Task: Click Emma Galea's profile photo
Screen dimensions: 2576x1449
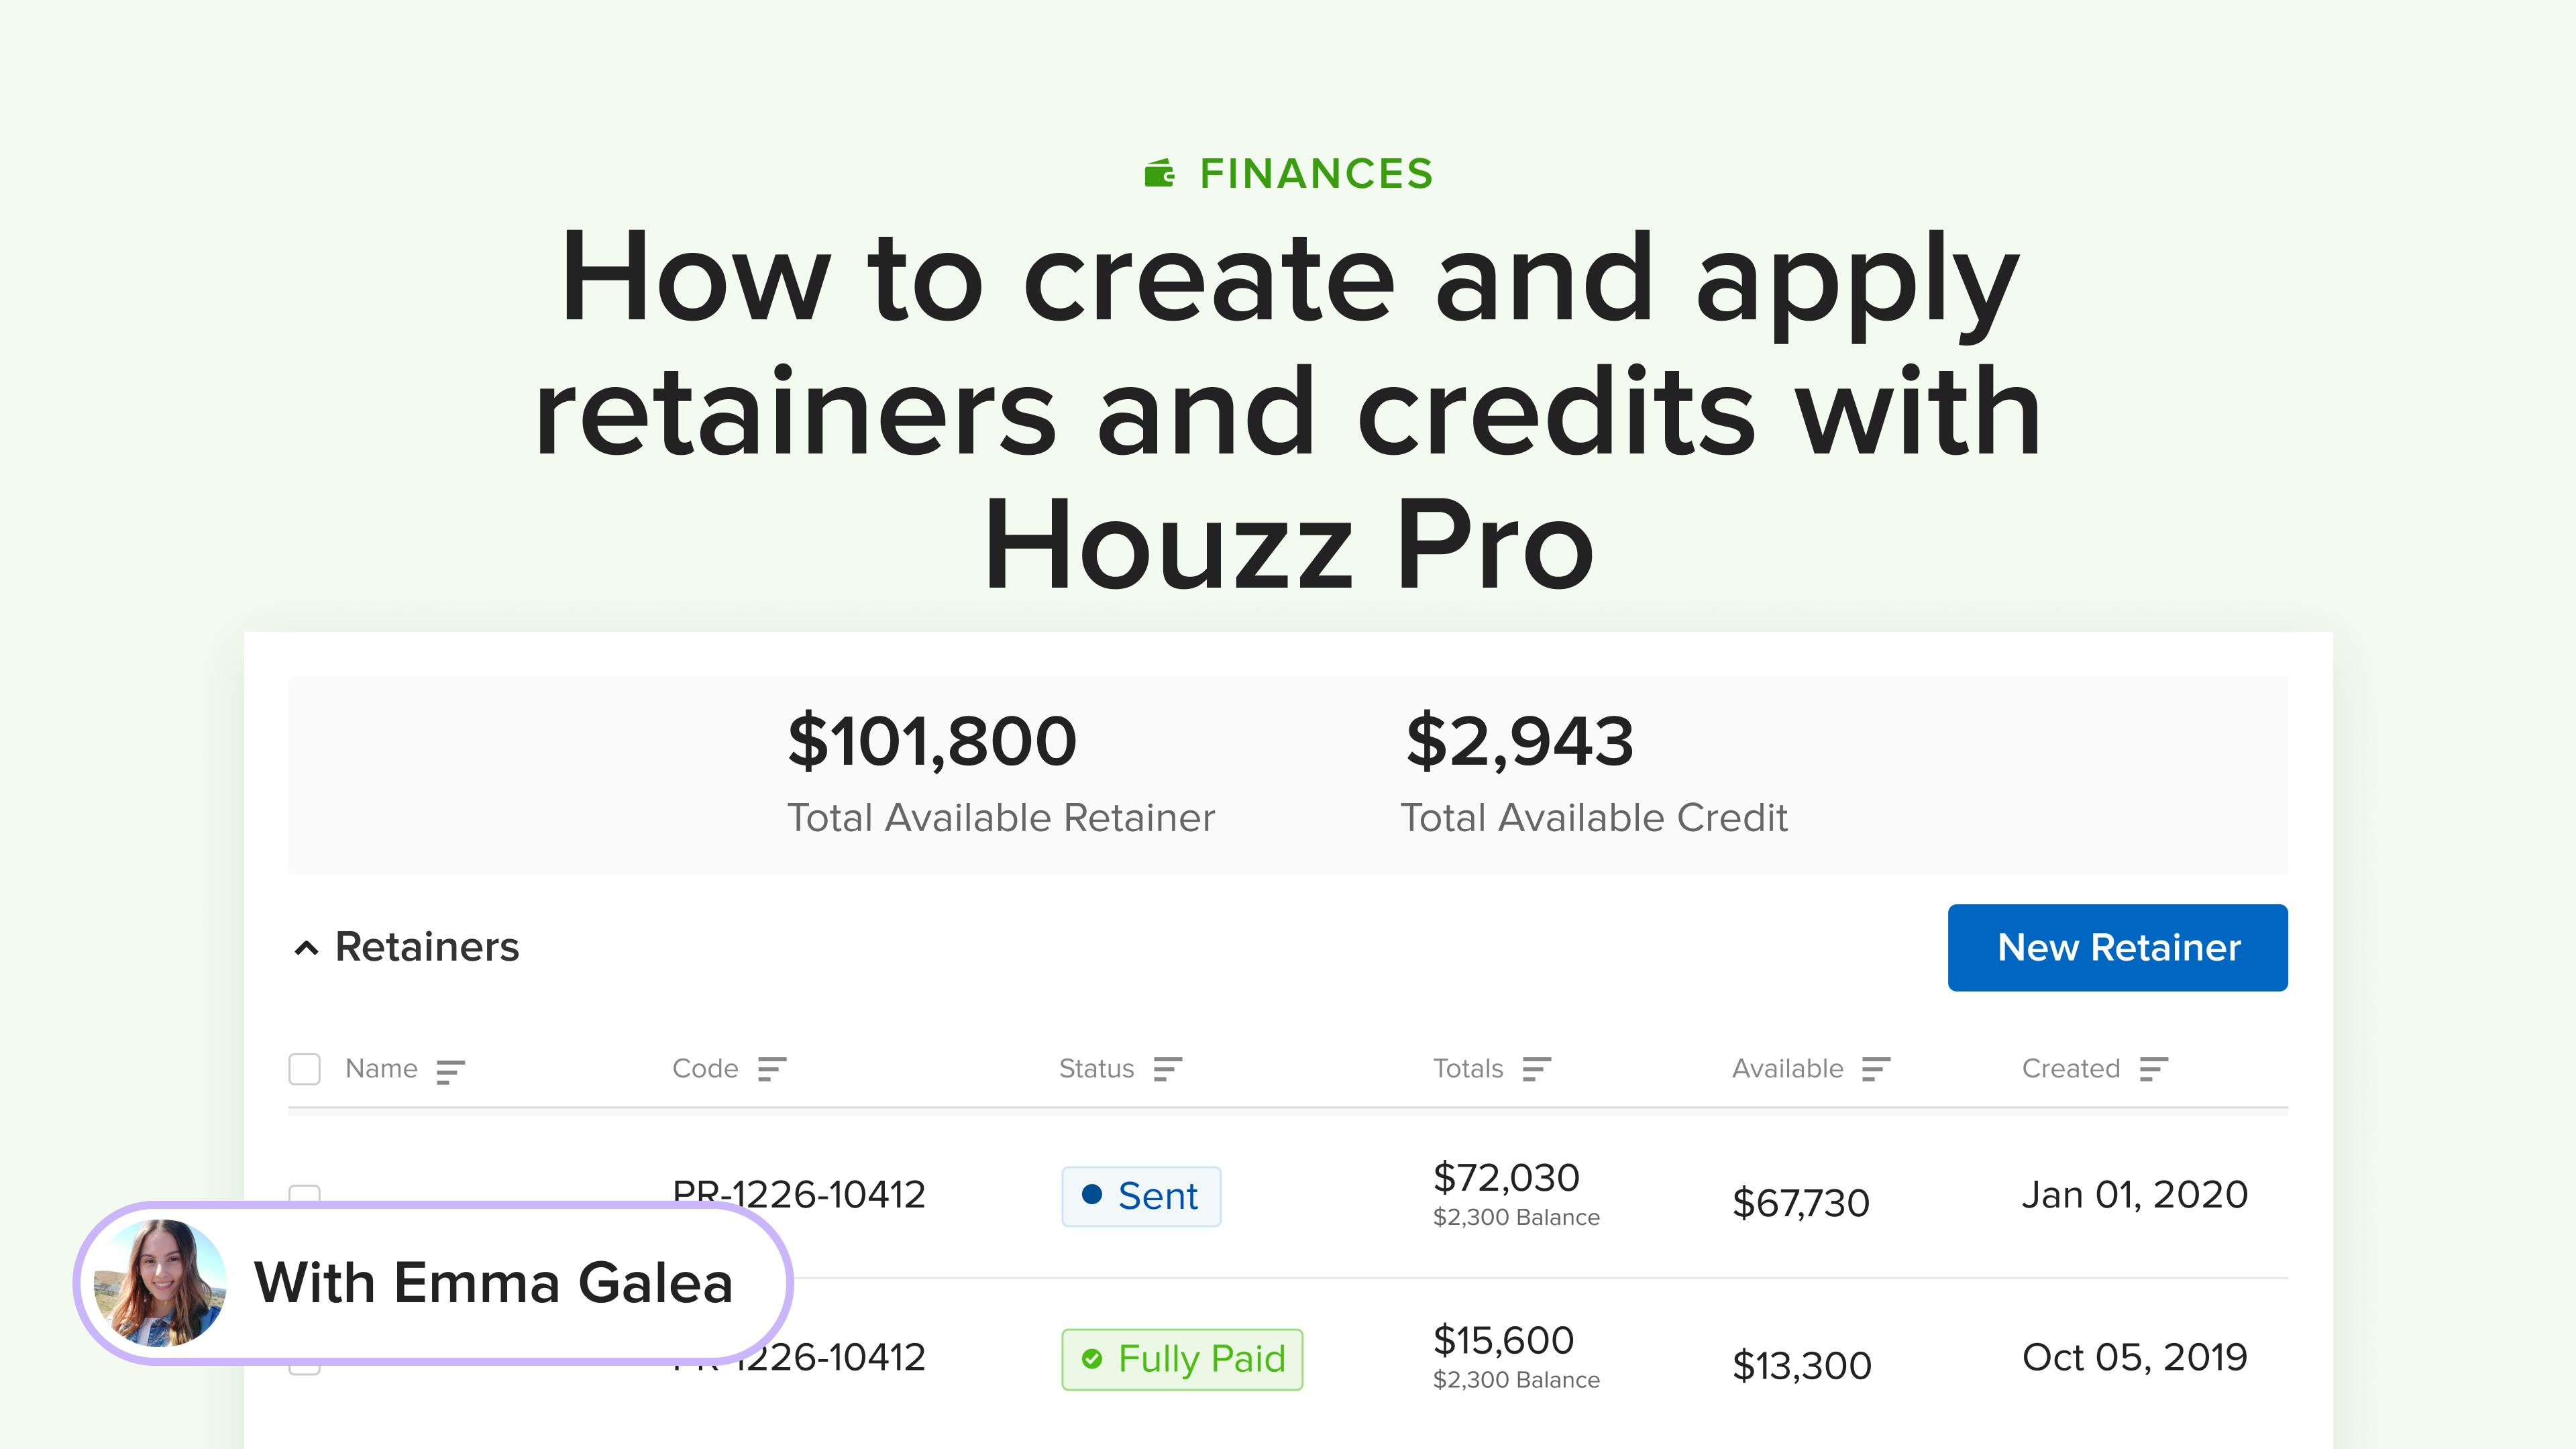Action: click(x=160, y=1283)
